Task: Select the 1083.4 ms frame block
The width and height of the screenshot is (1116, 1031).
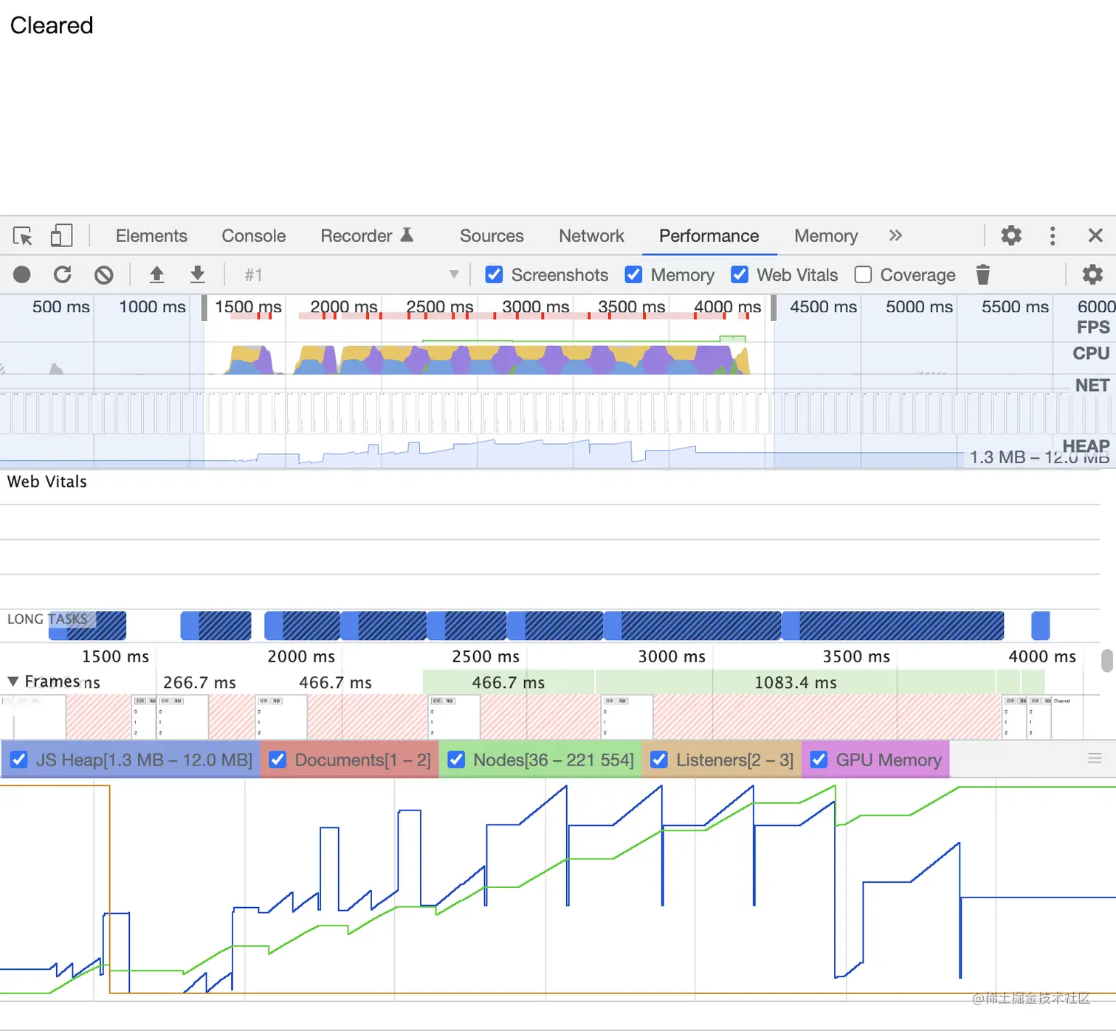Action: 796,683
